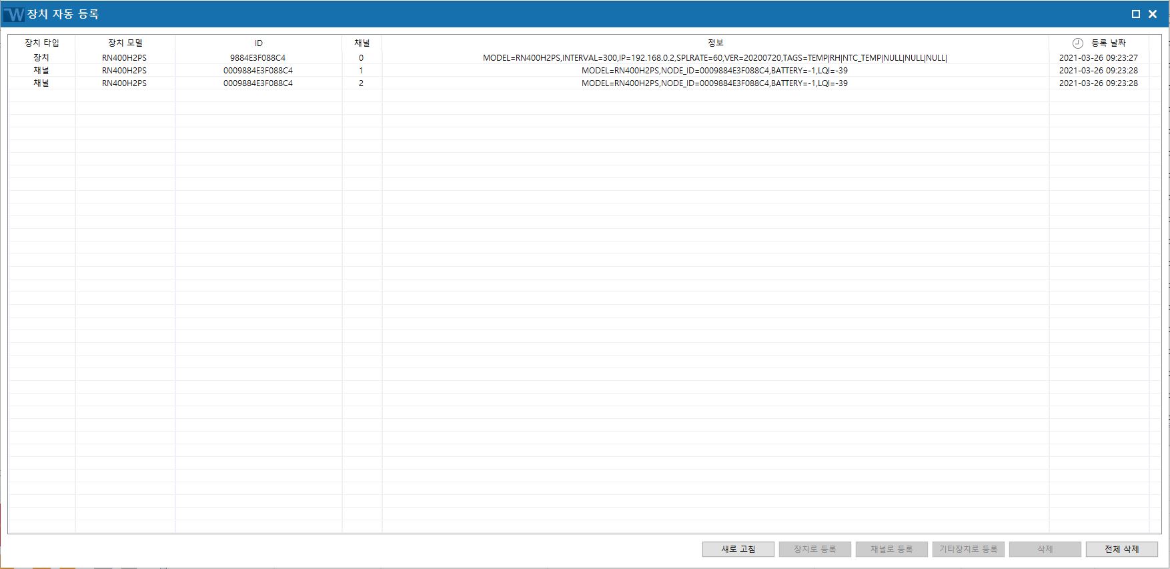The image size is (1170, 569).
Task: Click the 전체 삭제 delete-all button
Action: 1121,549
